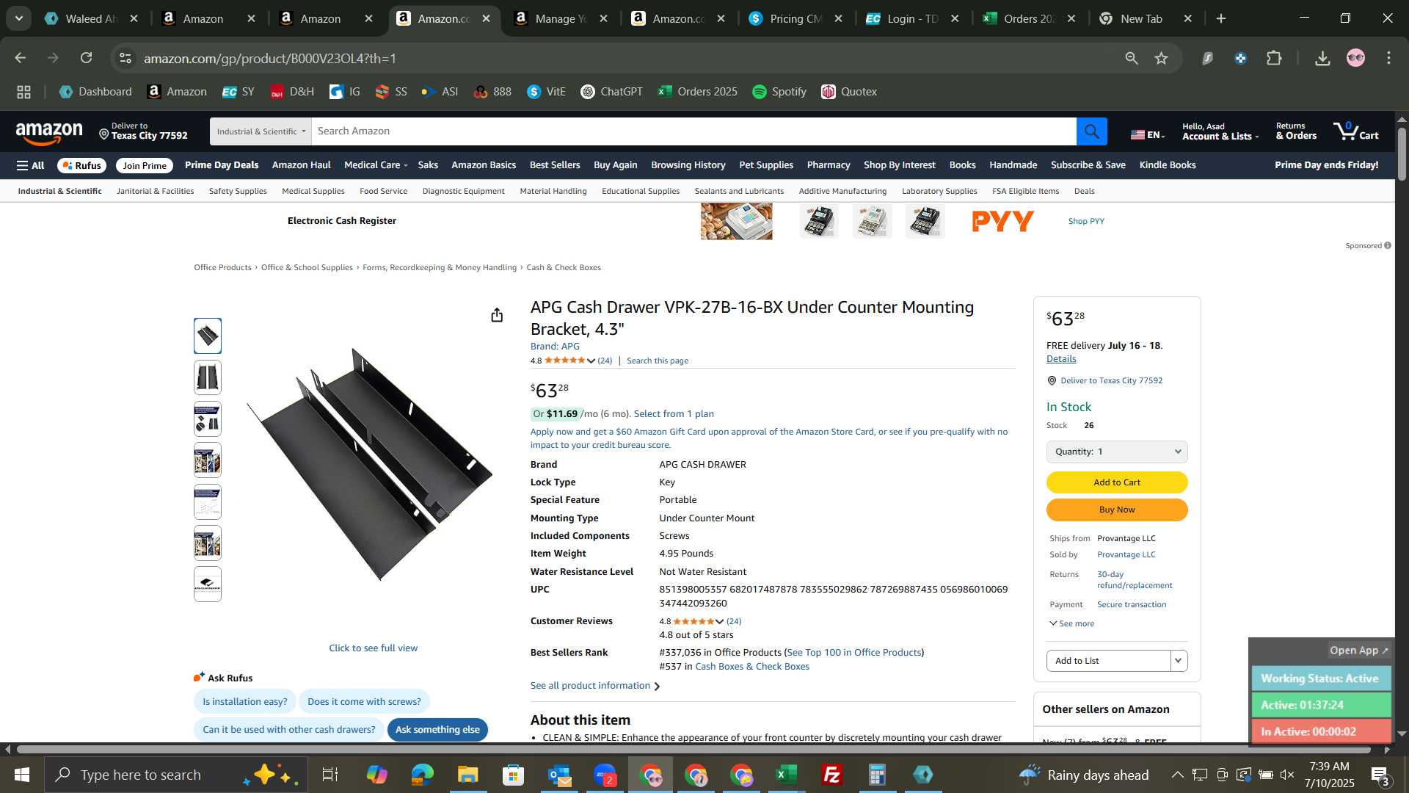This screenshot has height=793, width=1409.
Task: Go to Best Sellers
Action: [x=555, y=165]
